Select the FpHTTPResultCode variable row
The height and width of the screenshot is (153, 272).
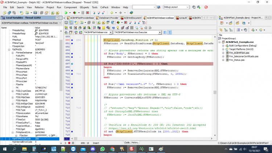30,139
